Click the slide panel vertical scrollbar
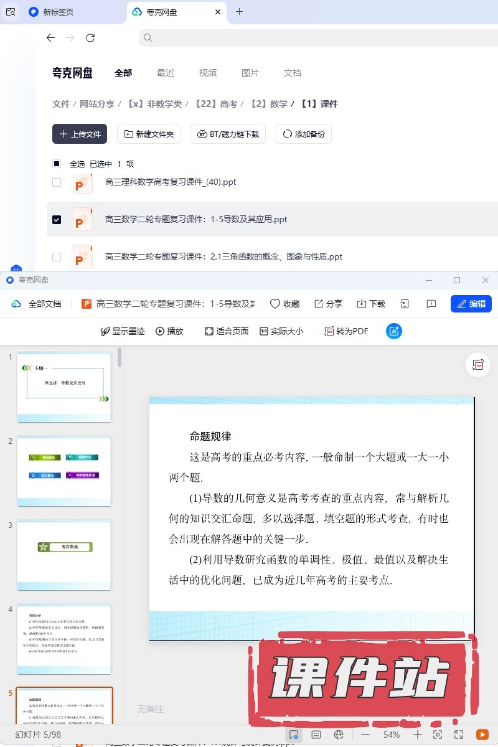498x747 pixels. pyautogui.click(x=120, y=357)
